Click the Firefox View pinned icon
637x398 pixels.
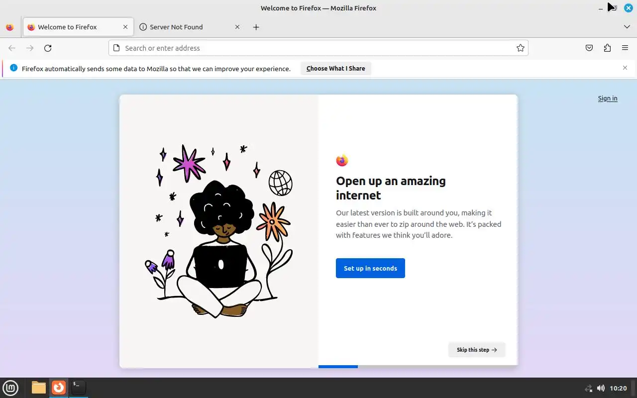[x=9, y=27]
